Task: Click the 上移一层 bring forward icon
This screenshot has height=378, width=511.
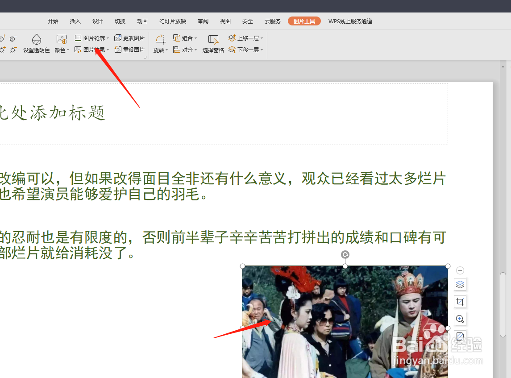Action: tap(232, 38)
